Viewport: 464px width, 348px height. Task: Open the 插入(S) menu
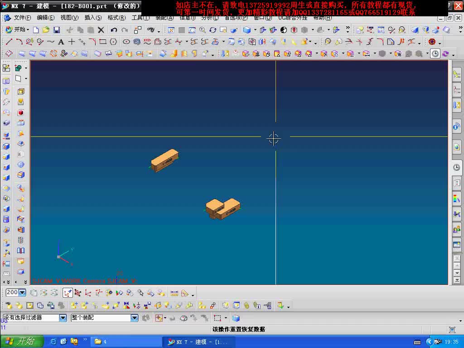(x=93, y=18)
